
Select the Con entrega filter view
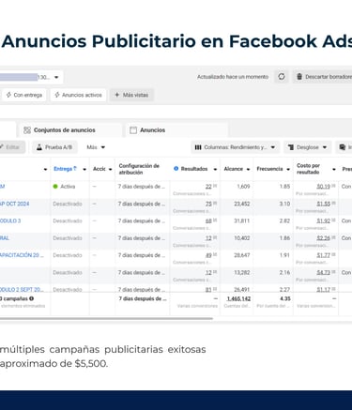point(24,95)
